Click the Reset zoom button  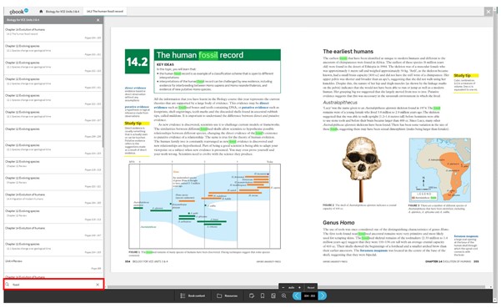pyautogui.click(x=311, y=287)
